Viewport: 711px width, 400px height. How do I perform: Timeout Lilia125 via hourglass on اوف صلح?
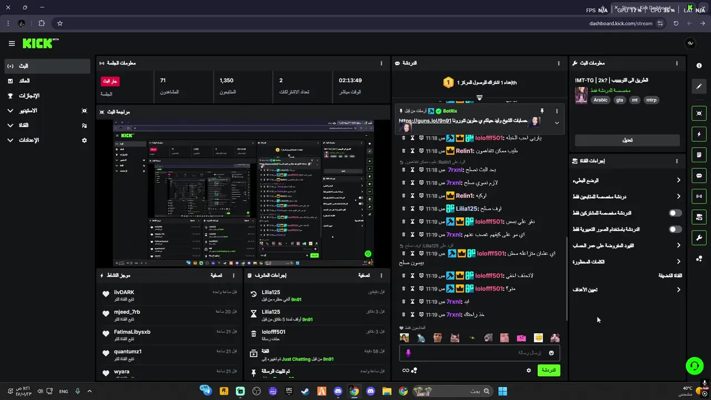413,208
